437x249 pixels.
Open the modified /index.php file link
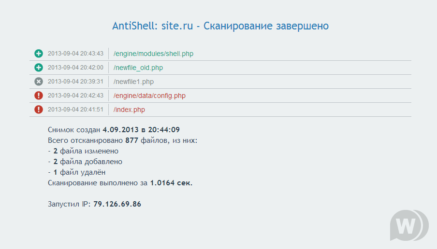129,110
